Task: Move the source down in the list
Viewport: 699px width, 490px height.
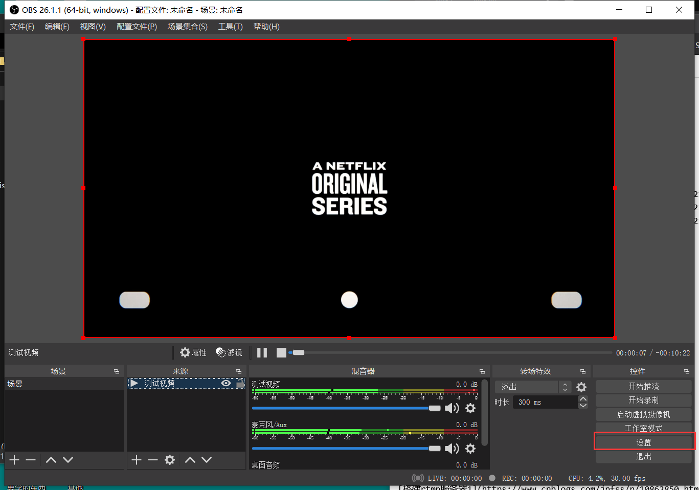Action: [x=207, y=460]
